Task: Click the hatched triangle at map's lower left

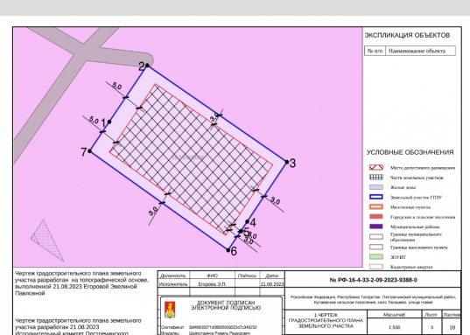Action: point(46,241)
